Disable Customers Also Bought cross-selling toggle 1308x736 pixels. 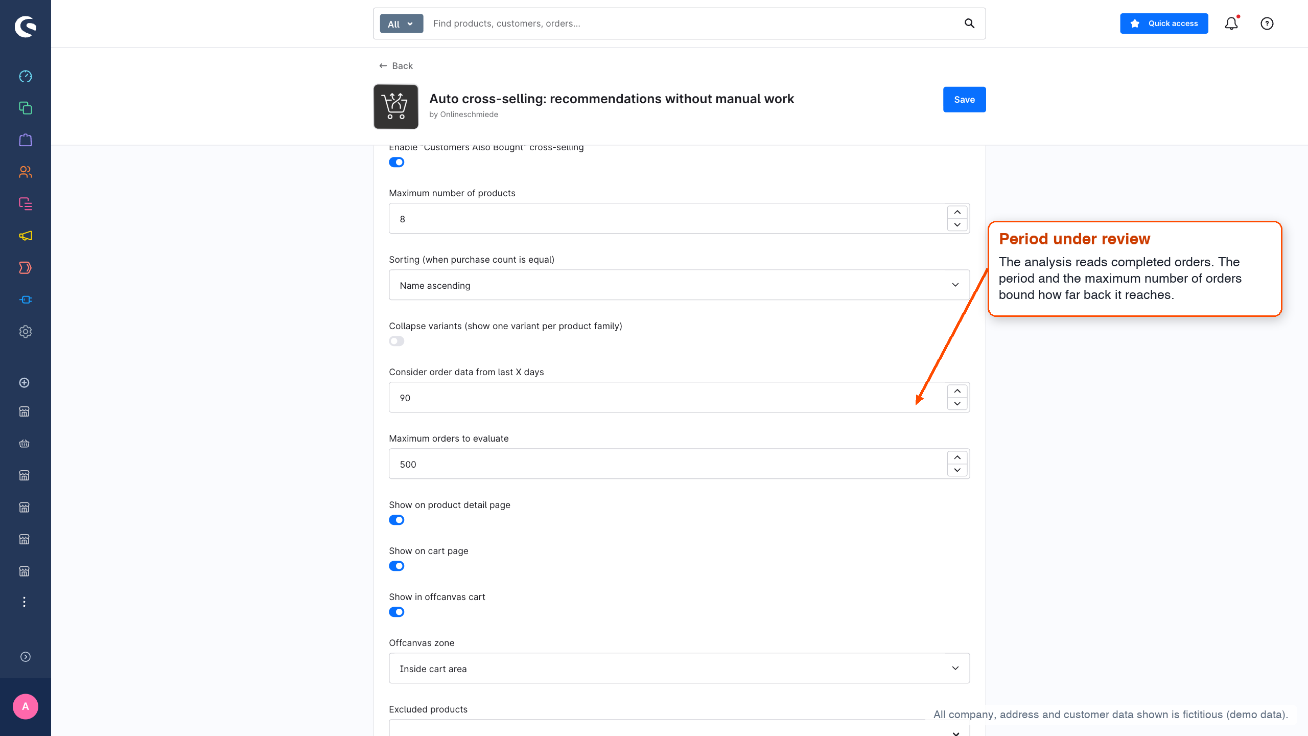(396, 162)
